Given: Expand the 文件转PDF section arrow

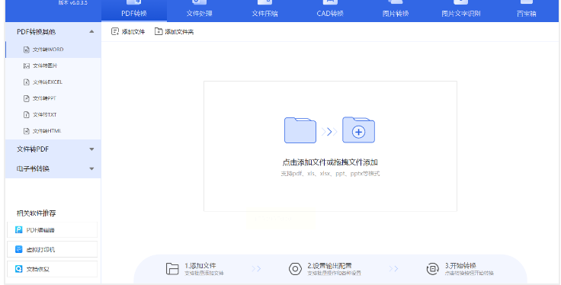Looking at the screenshot, I should click(91, 149).
